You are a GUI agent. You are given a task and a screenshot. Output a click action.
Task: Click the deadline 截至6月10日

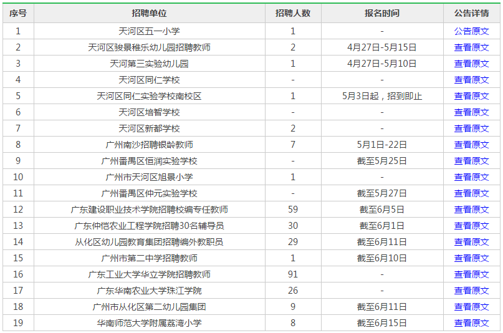[x=381, y=258]
